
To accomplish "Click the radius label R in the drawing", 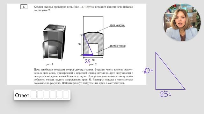I will tap(89, 41).
